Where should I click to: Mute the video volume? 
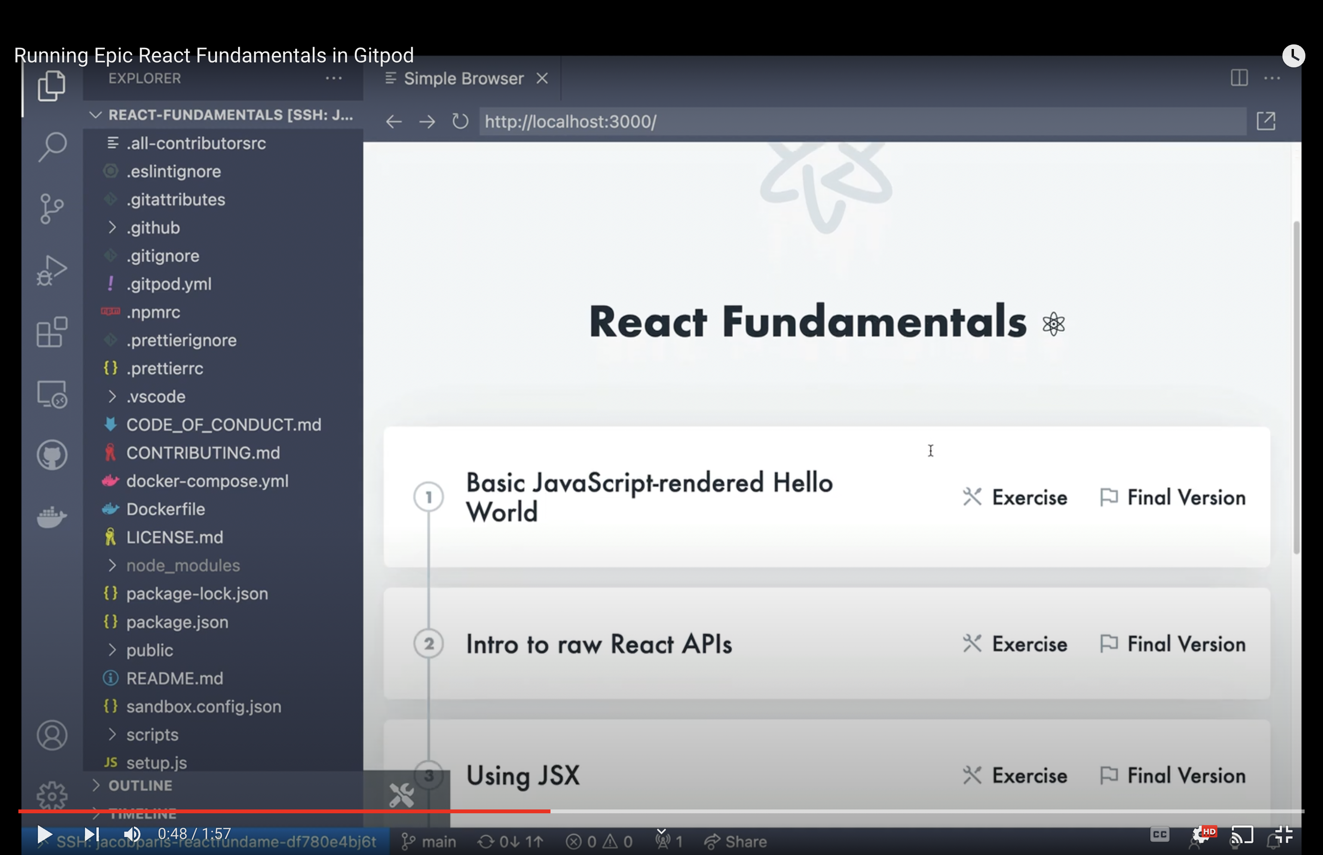point(132,834)
